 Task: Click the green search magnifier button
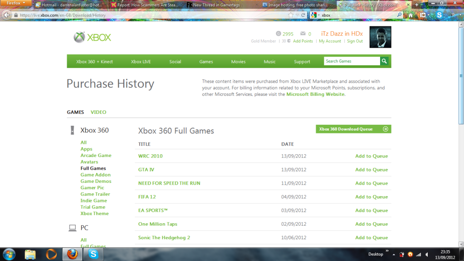tap(384, 61)
